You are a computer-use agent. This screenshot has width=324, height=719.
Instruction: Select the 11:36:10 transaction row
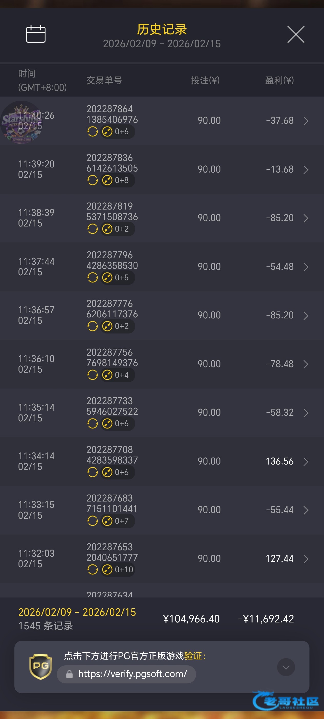click(161, 364)
